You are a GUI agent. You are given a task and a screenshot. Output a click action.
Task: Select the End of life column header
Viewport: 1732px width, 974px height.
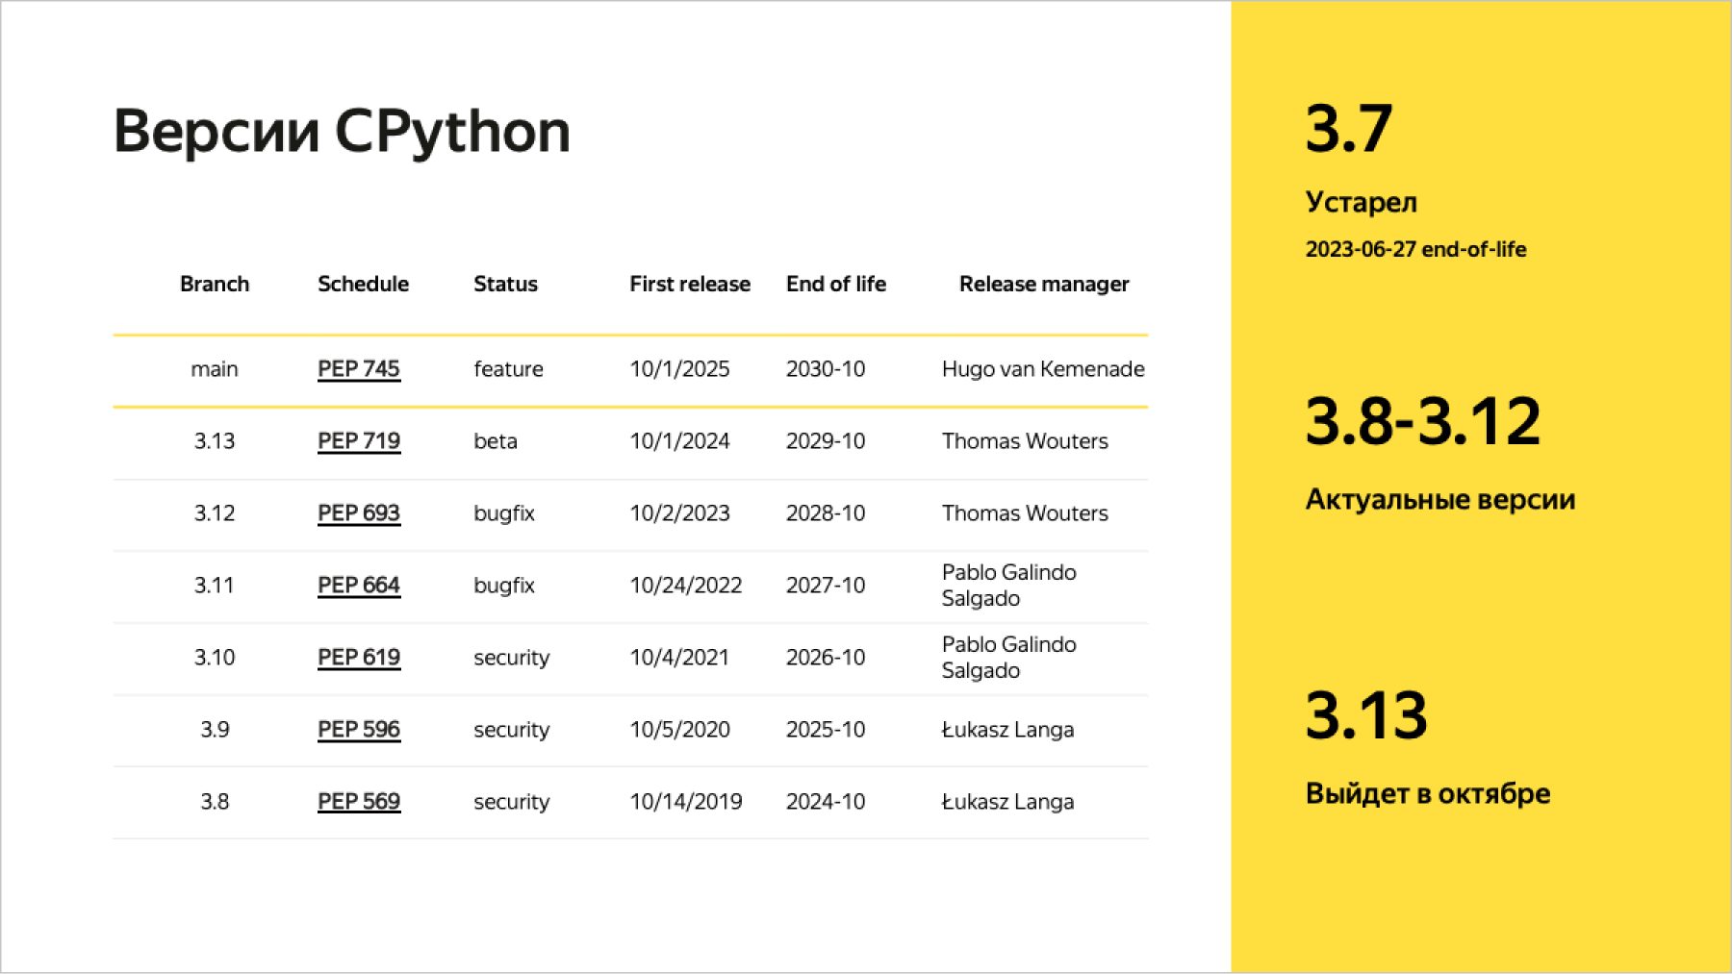point(835,285)
